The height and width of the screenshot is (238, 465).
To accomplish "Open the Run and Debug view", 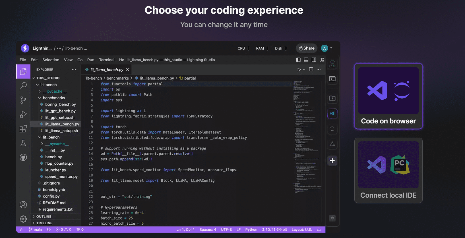I will coord(23,114).
